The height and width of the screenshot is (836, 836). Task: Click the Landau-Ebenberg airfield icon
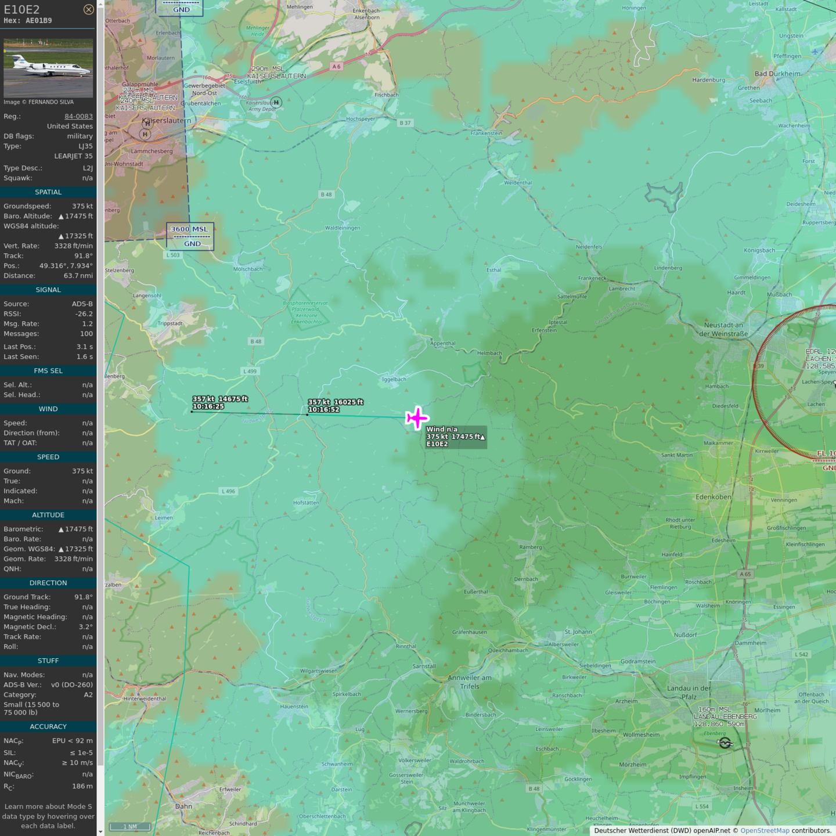click(725, 743)
